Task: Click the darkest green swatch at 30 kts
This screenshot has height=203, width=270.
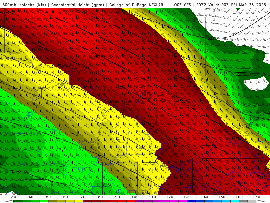Action: coord(18,201)
